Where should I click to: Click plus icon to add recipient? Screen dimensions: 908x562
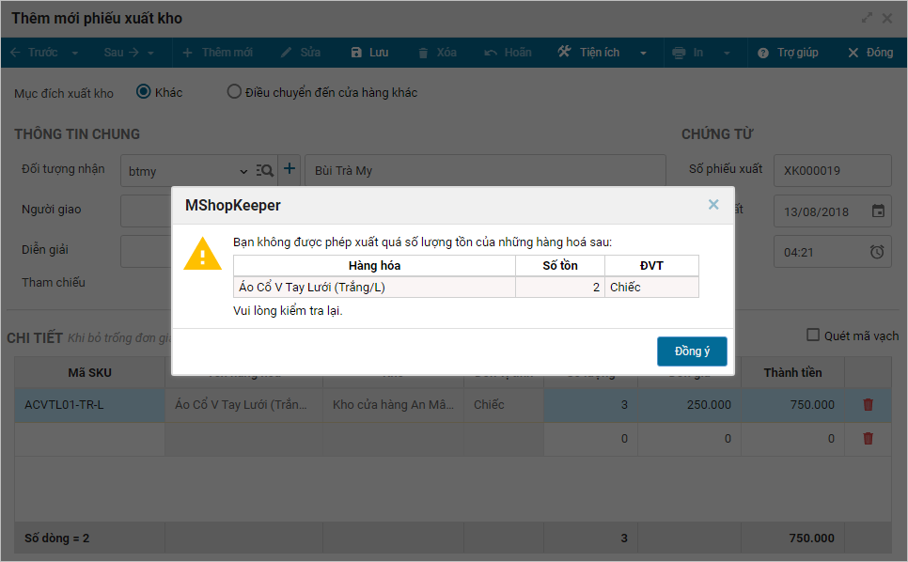coord(289,169)
